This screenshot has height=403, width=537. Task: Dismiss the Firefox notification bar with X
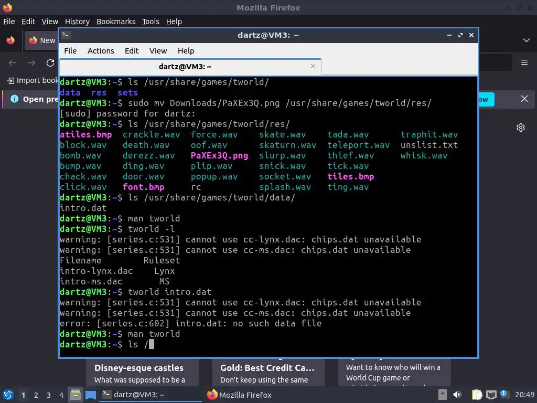pos(524,99)
